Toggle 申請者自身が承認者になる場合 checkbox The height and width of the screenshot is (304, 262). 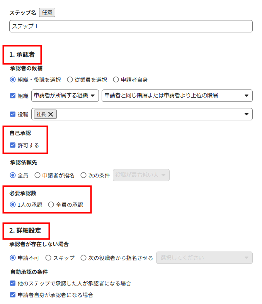coord(13,295)
